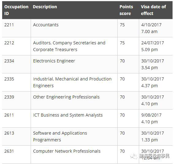Screen dimensions: 175x164
Task: Click ICT Business and System Analysts text
Action: (68, 115)
